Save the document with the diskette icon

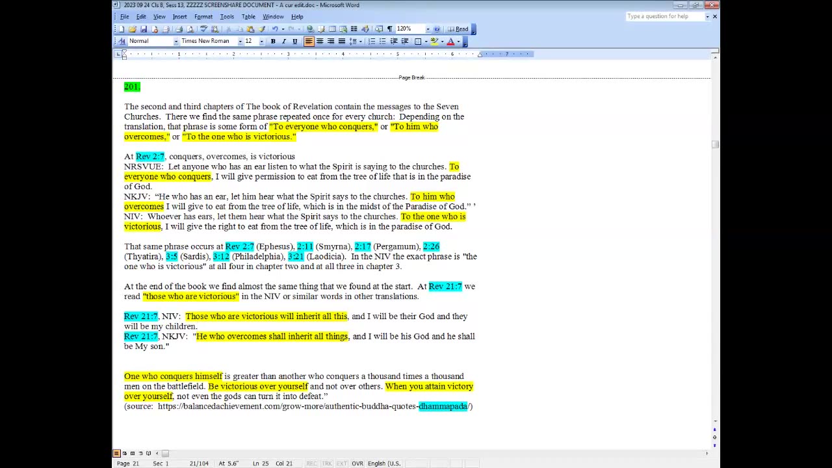tap(144, 29)
